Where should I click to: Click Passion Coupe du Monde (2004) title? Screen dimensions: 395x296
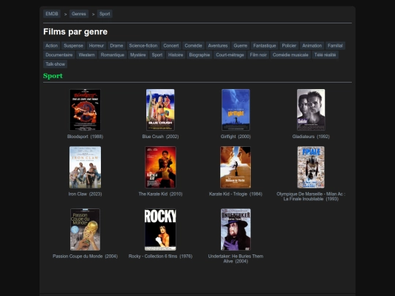[85, 257]
